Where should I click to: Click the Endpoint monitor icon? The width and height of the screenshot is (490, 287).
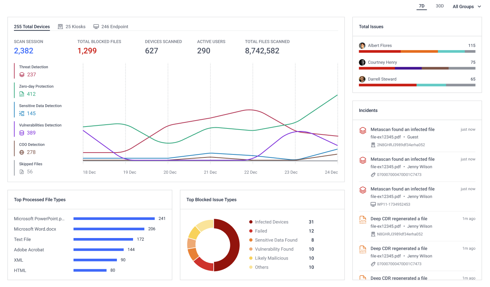pos(96,27)
